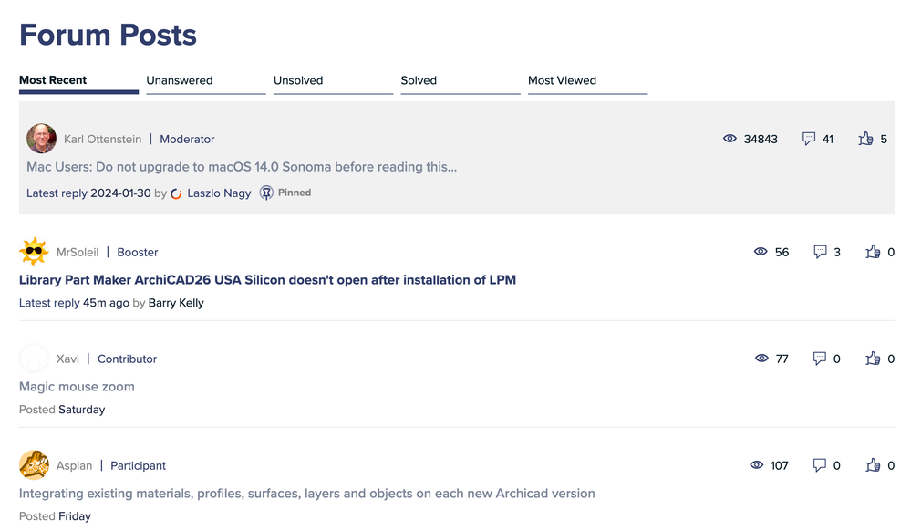The height and width of the screenshot is (531, 911).
Task: Like the MrSoleil post with the thumbs-up icon
Action: 873,252
